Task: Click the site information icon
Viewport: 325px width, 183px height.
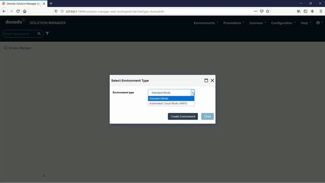Action: 62,11
